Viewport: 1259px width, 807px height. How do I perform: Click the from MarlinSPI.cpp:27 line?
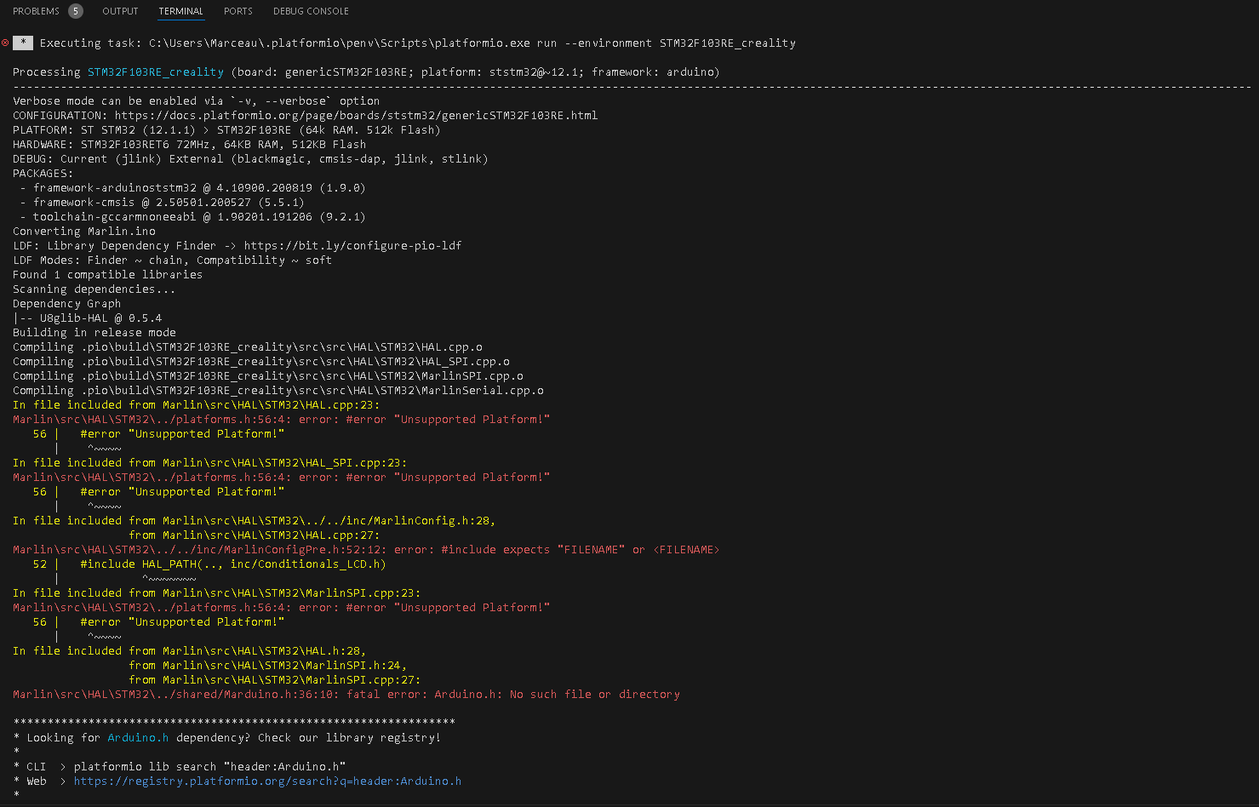click(x=275, y=679)
